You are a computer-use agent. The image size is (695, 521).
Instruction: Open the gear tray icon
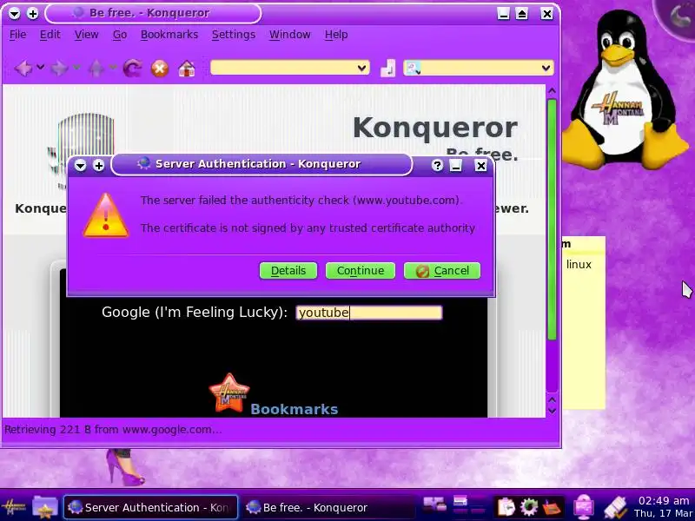pos(529,507)
